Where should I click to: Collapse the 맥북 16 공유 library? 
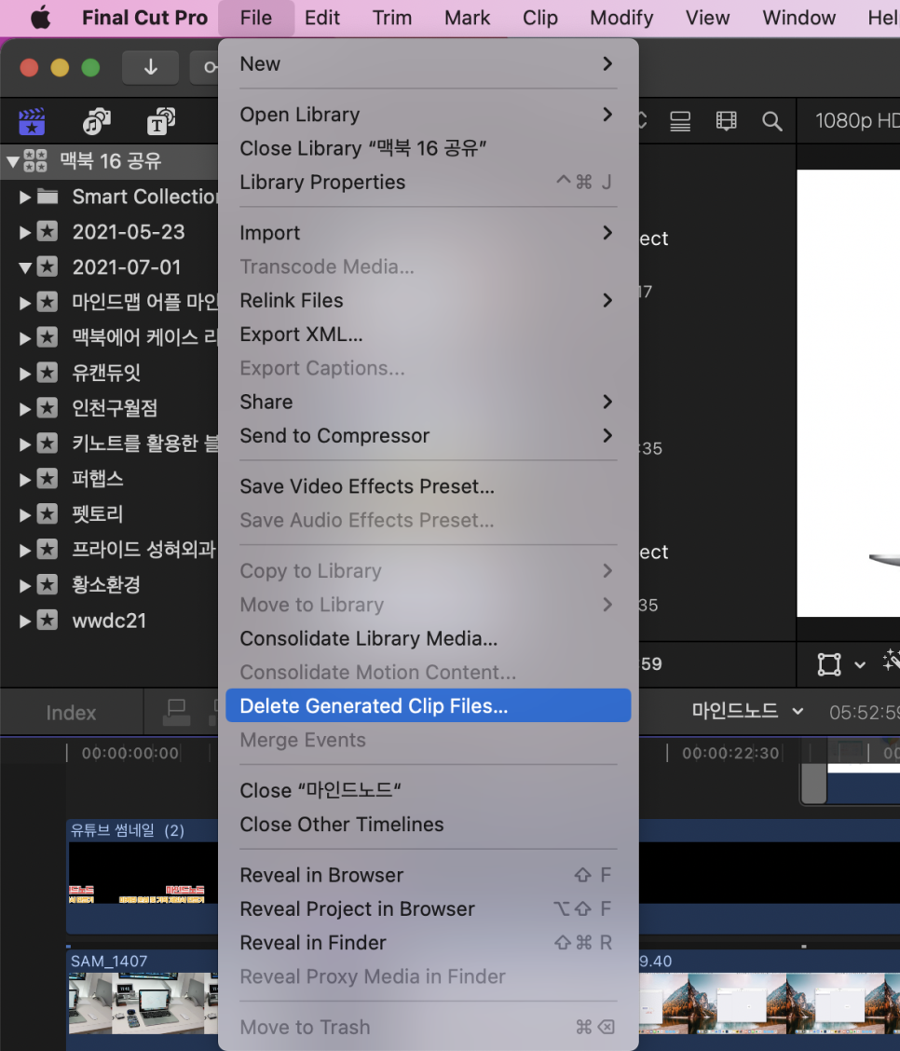pos(12,161)
